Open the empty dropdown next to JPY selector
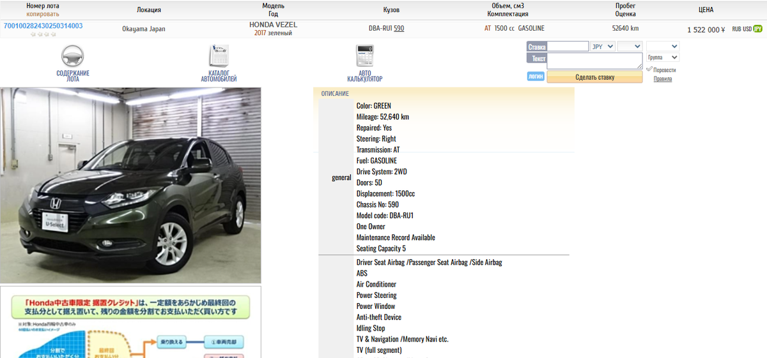 (630, 47)
